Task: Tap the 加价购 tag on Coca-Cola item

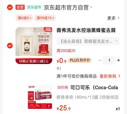Action: click(63, 87)
